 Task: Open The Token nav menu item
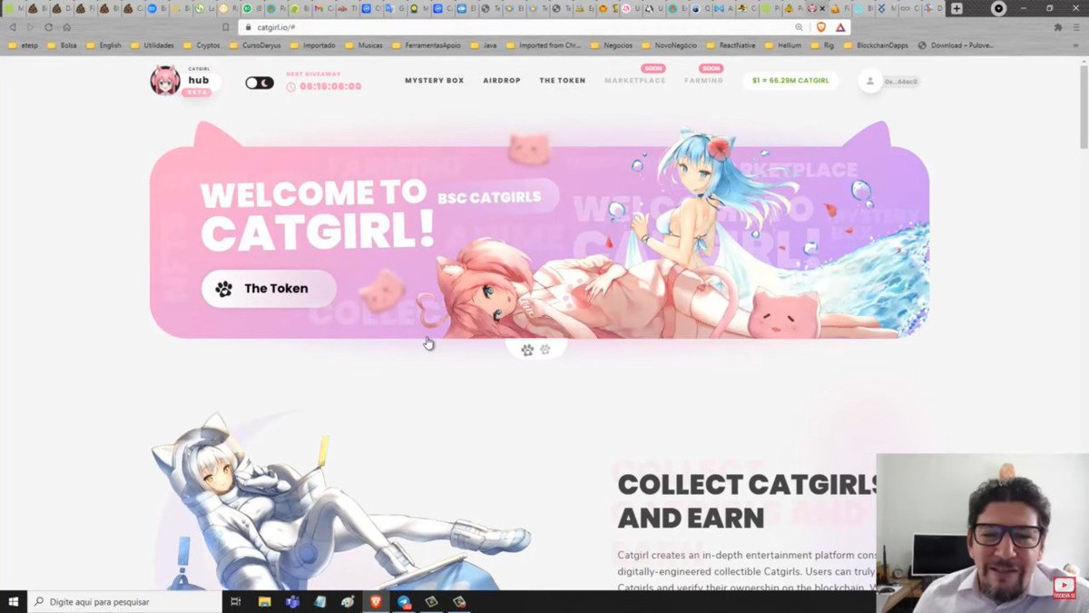[563, 81]
